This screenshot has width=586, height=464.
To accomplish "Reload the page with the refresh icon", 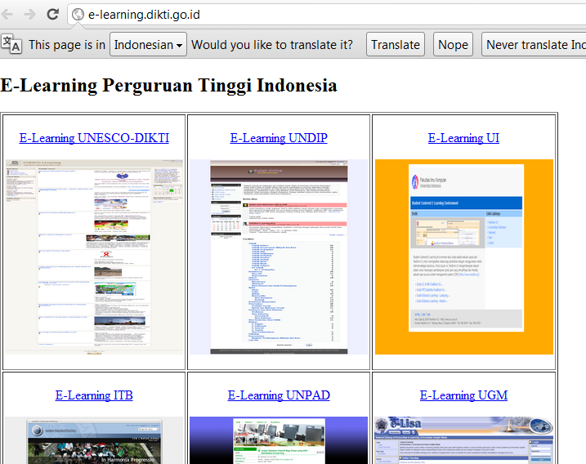I will click(52, 15).
